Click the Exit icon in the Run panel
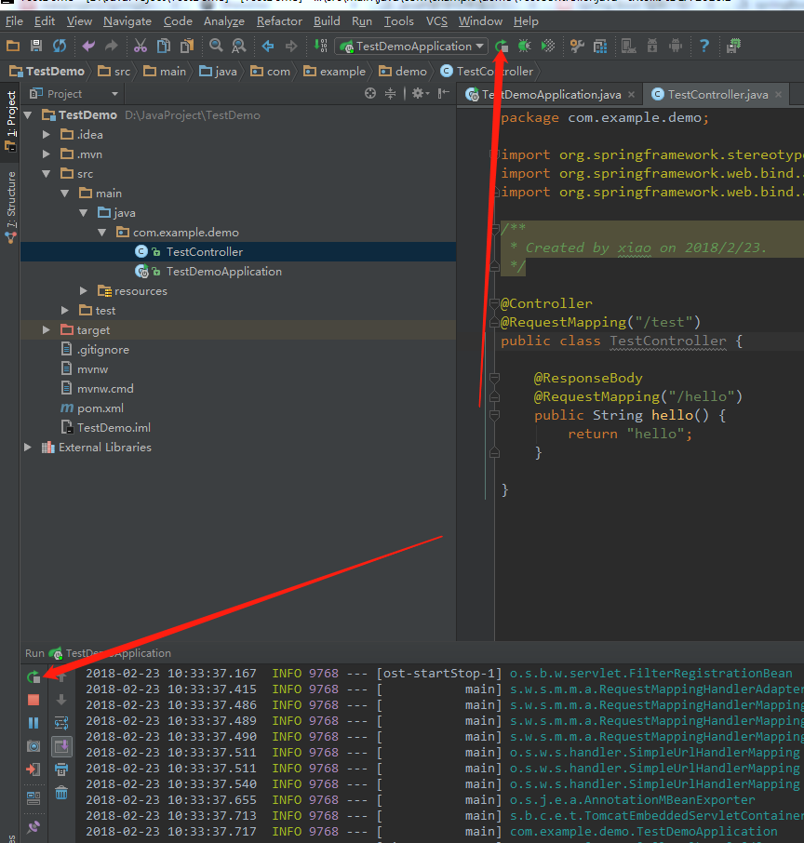 [33, 769]
